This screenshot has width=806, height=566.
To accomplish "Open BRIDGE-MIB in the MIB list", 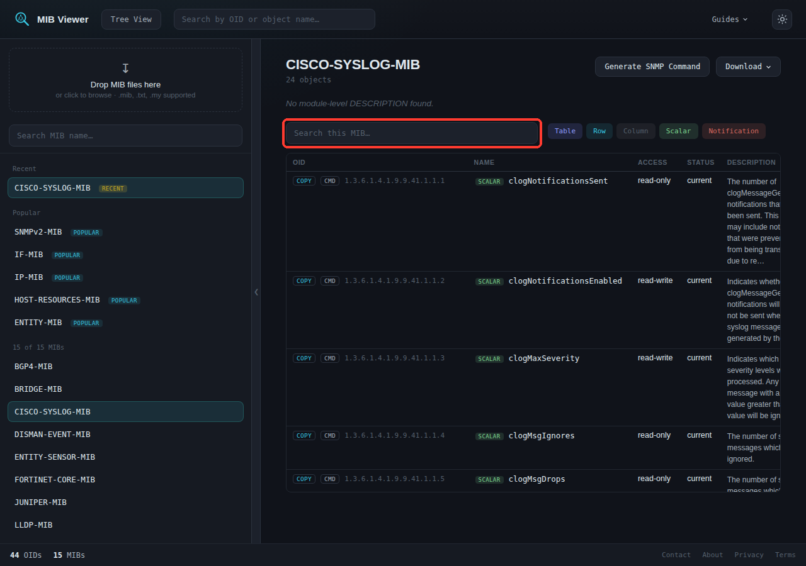I will [x=125, y=389].
